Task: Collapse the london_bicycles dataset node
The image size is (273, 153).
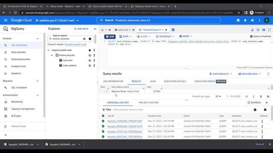Action: 52,55
